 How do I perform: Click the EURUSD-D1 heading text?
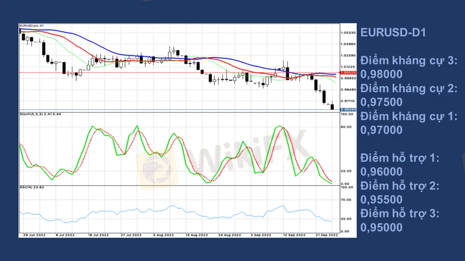click(x=393, y=33)
